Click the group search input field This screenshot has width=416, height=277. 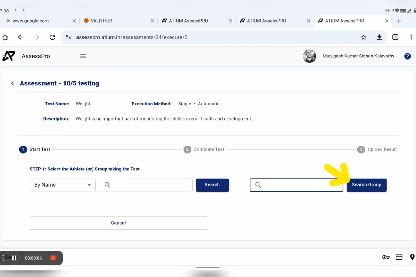[296, 185]
